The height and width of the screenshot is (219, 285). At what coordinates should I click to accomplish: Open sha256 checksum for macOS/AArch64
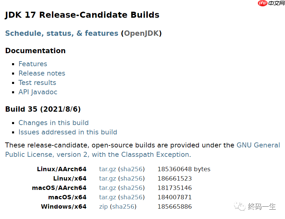pos(131,188)
